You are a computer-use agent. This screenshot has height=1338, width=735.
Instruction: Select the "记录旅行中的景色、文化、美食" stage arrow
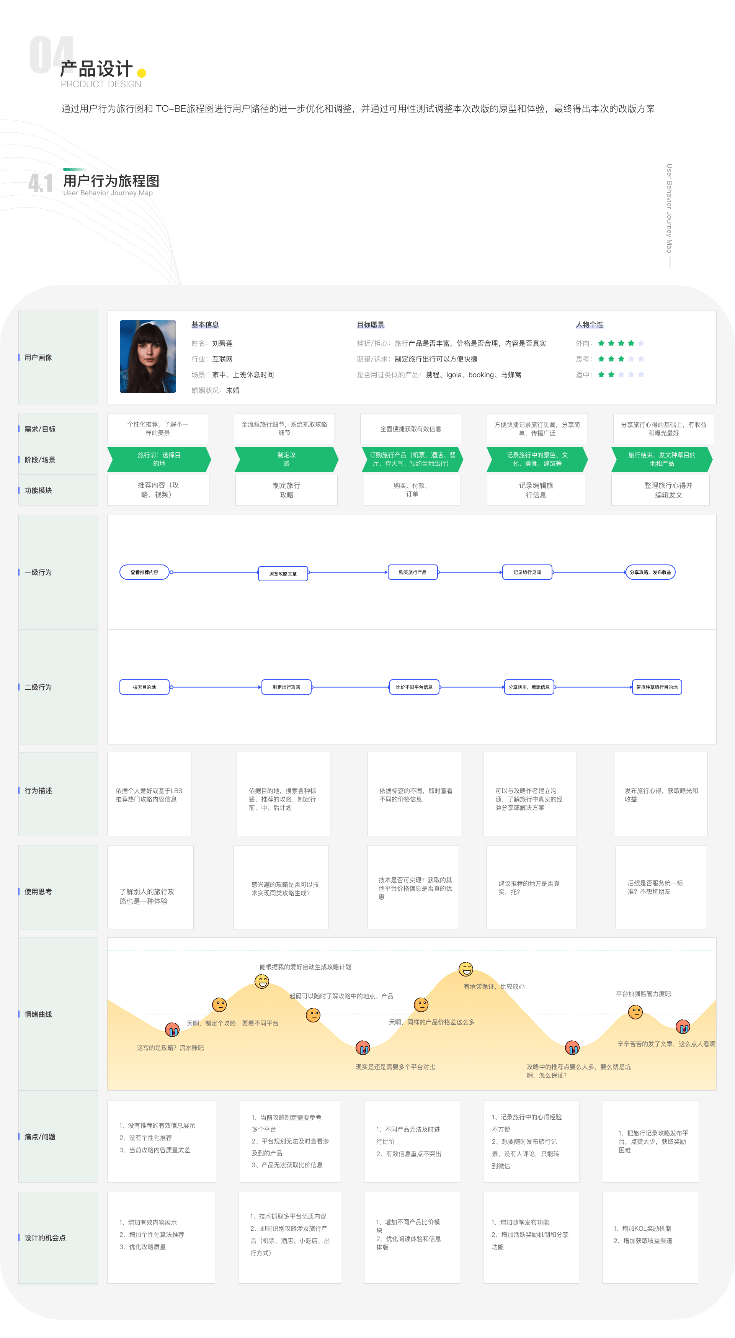537,459
